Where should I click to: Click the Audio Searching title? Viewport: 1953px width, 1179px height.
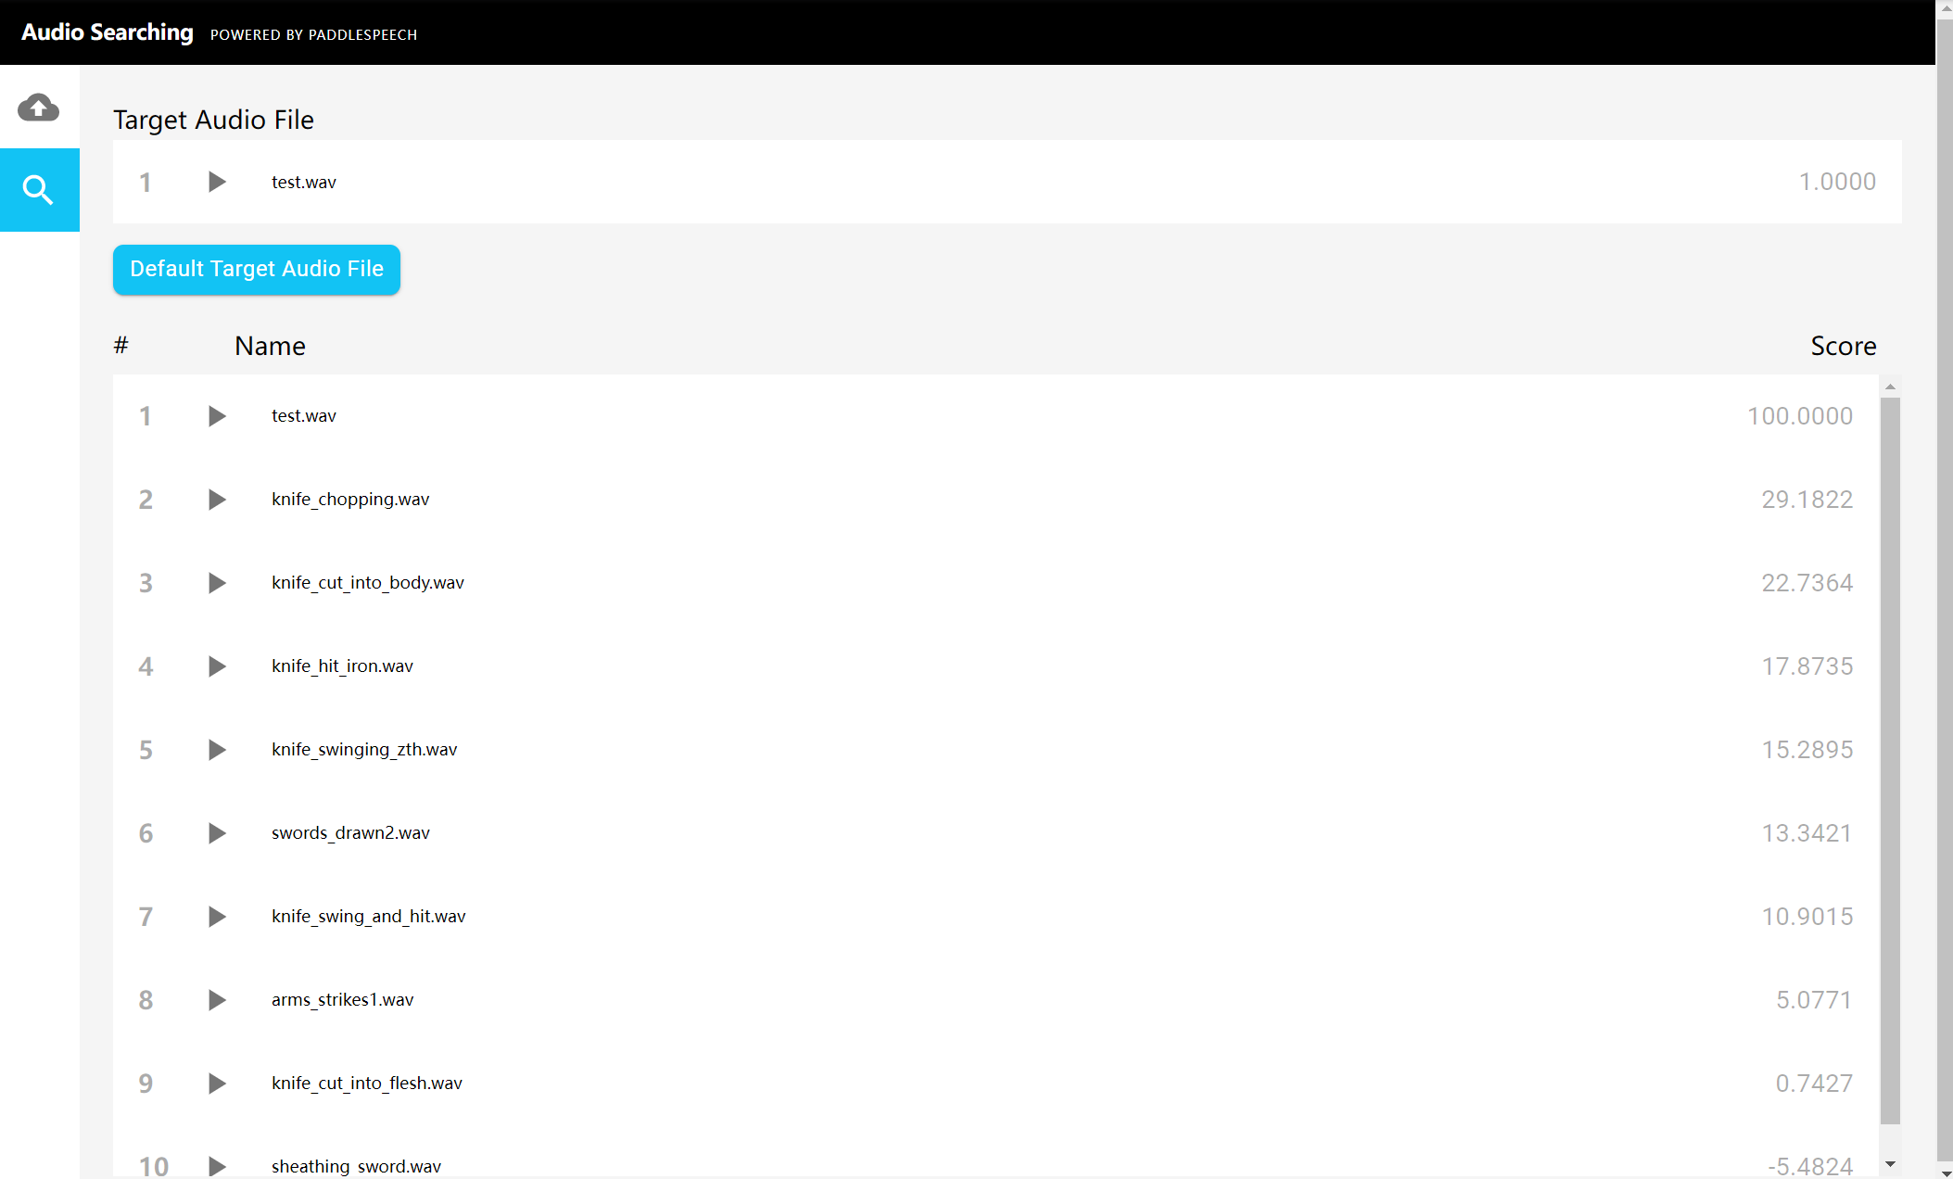(x=108, y=32)
